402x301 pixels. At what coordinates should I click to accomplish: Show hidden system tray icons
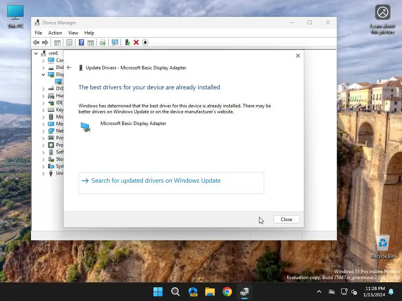click(319, 292)
